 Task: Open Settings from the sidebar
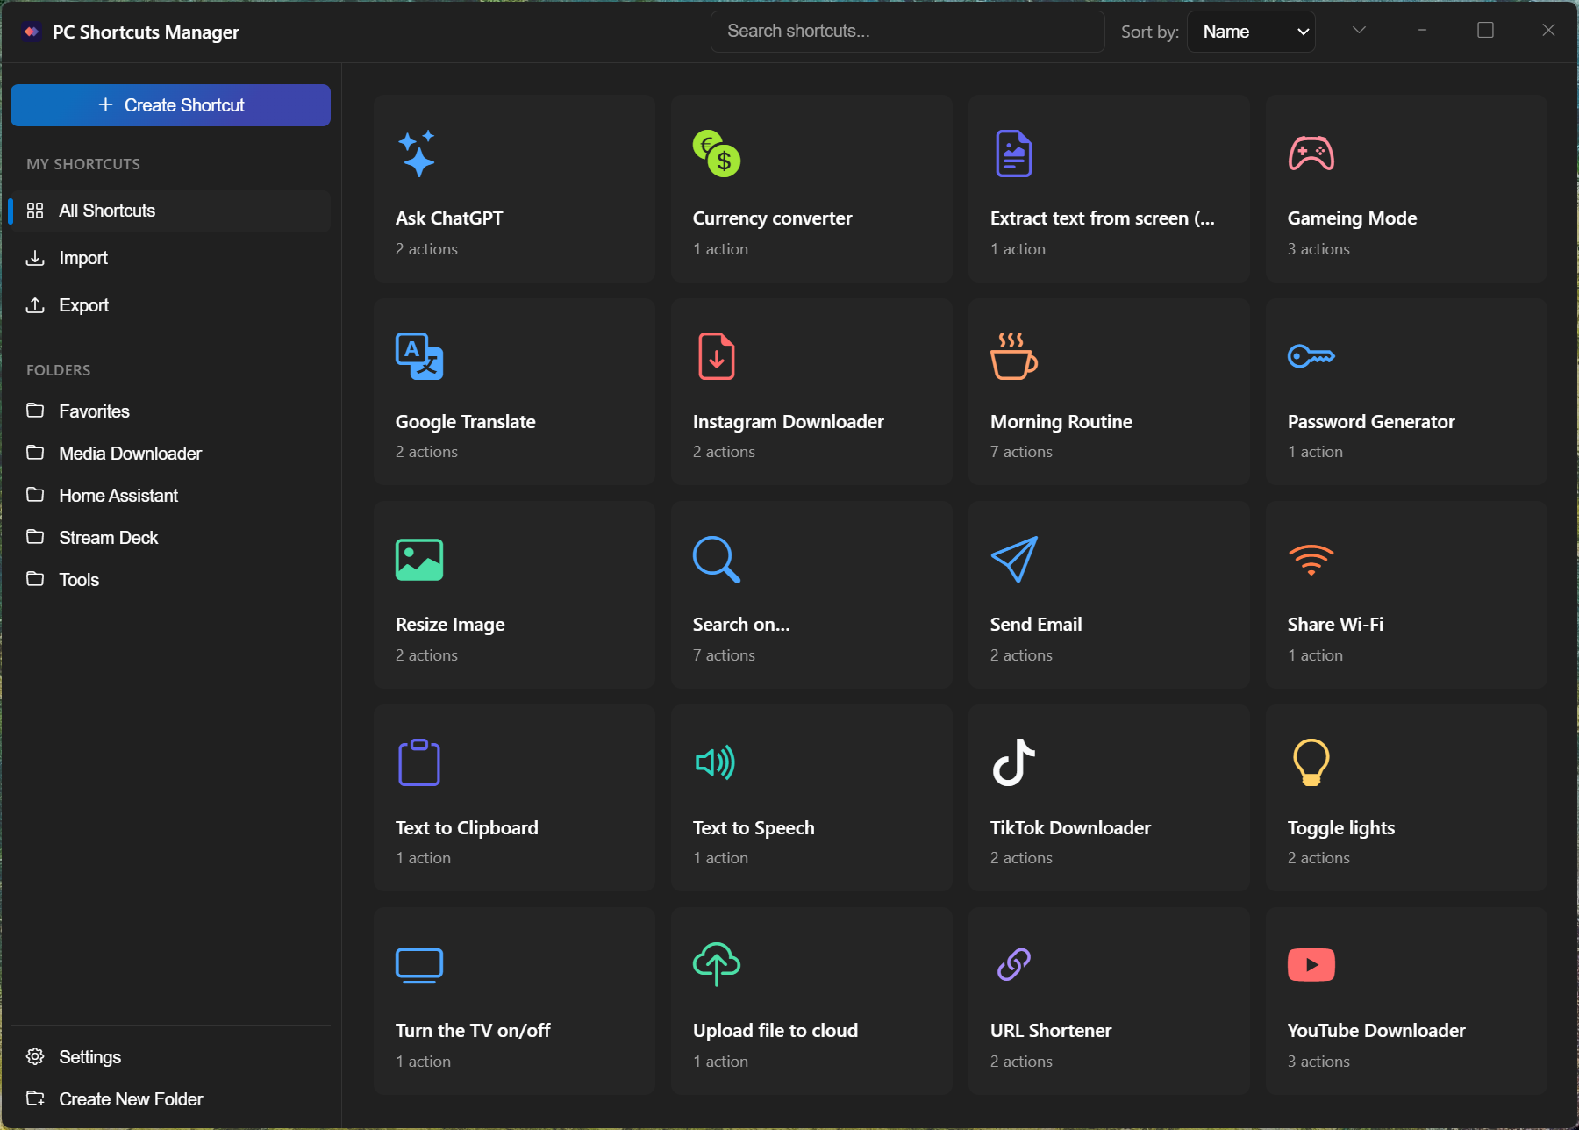pyautogui.click(x=89, y=1057)
